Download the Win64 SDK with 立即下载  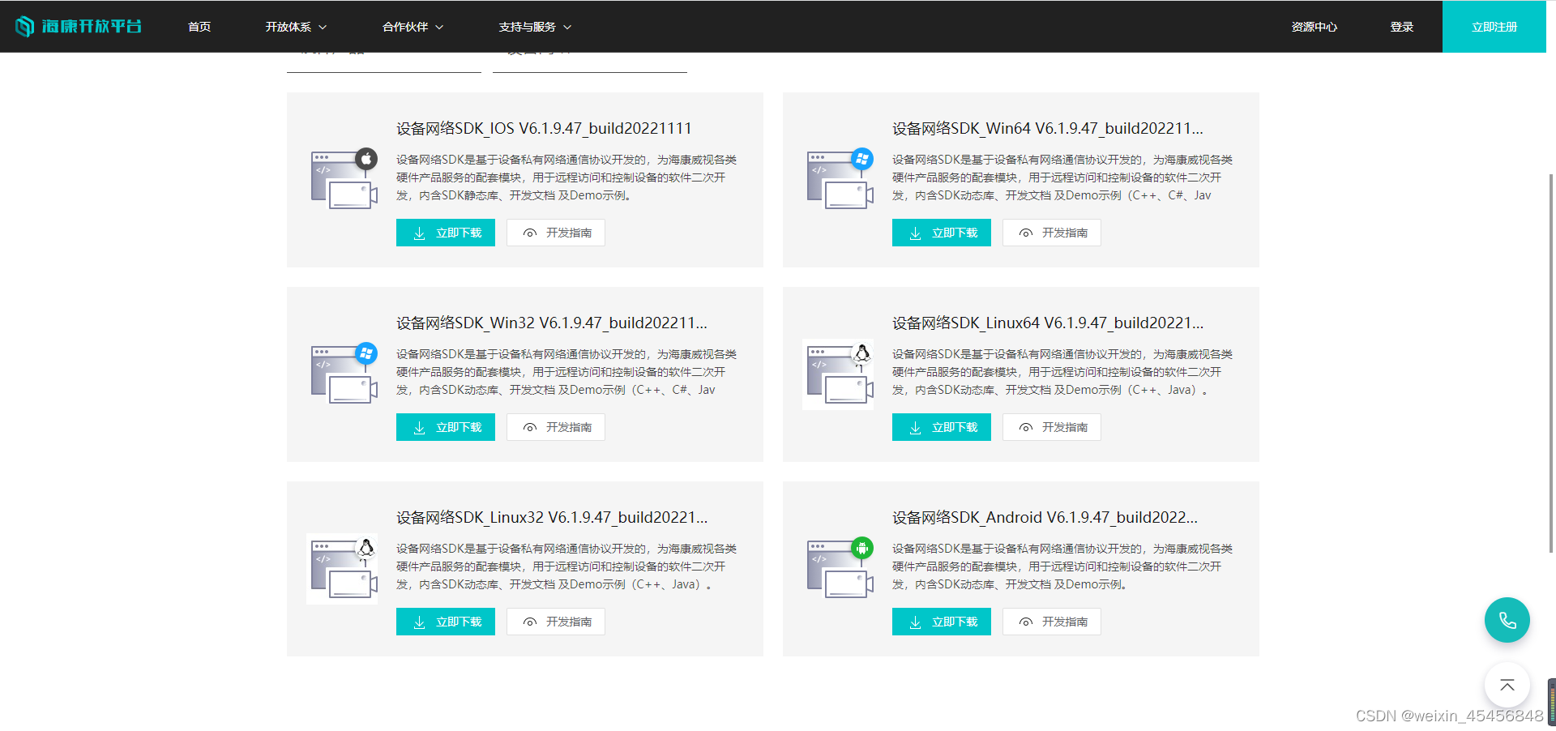(942, 233)
